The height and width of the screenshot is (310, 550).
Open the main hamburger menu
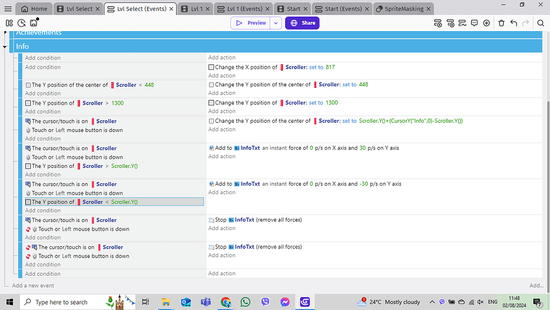[8, 9]
